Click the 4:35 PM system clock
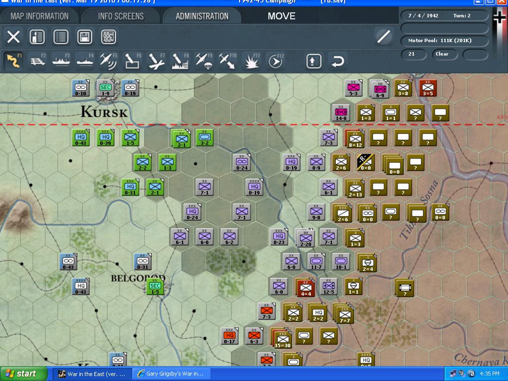This screenshot has width=508, height=381. (490, 374)
